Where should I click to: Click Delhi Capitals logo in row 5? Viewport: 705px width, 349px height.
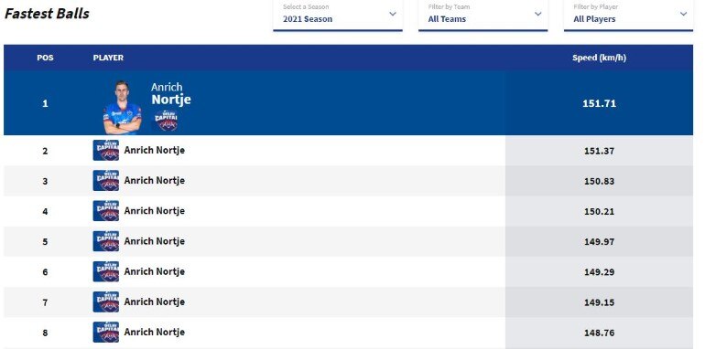(x=106, y=241)
